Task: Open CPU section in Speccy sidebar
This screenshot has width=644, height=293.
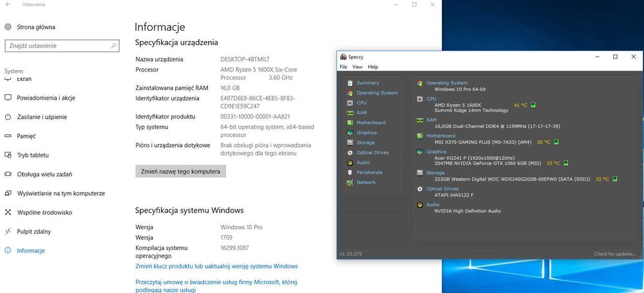Action: click(361, 103)
